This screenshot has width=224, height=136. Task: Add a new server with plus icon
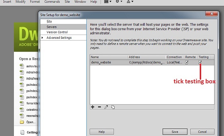[x=93, y=107]
